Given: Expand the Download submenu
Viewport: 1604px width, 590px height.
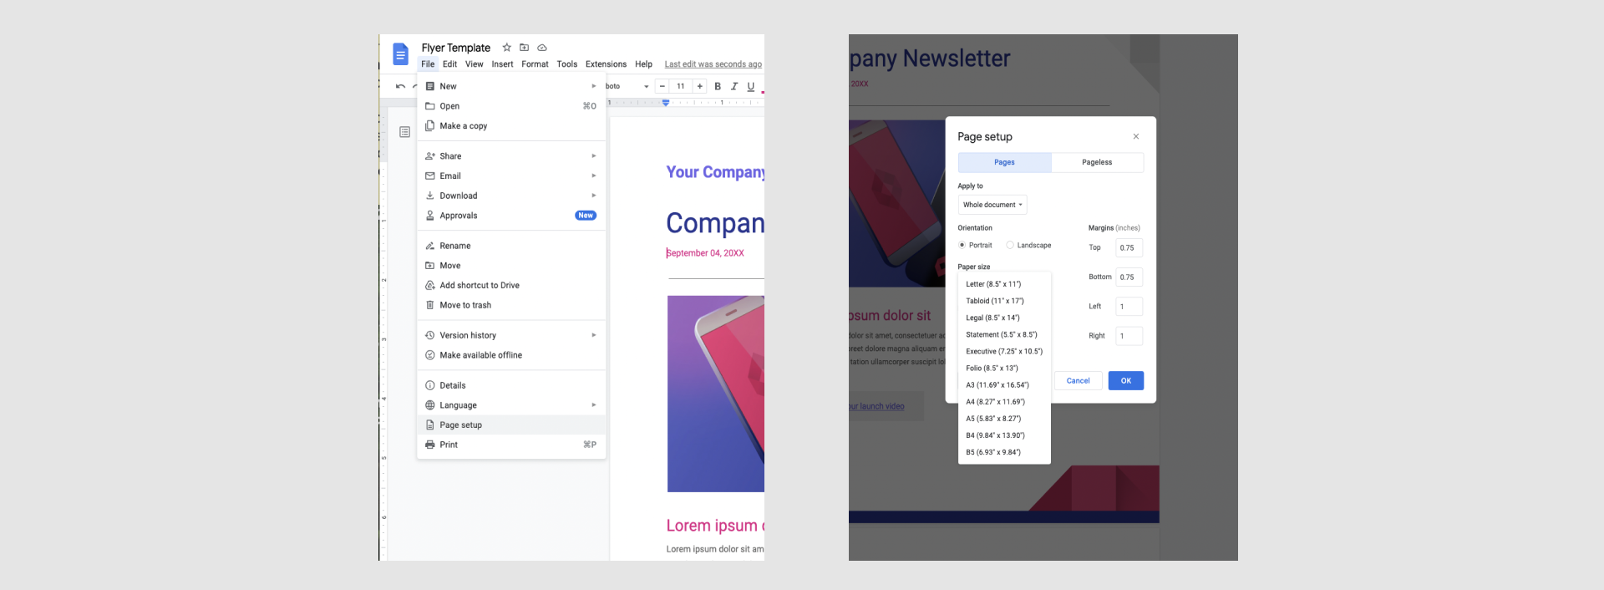Looking at the screenshot, I should tap(511, 196).
